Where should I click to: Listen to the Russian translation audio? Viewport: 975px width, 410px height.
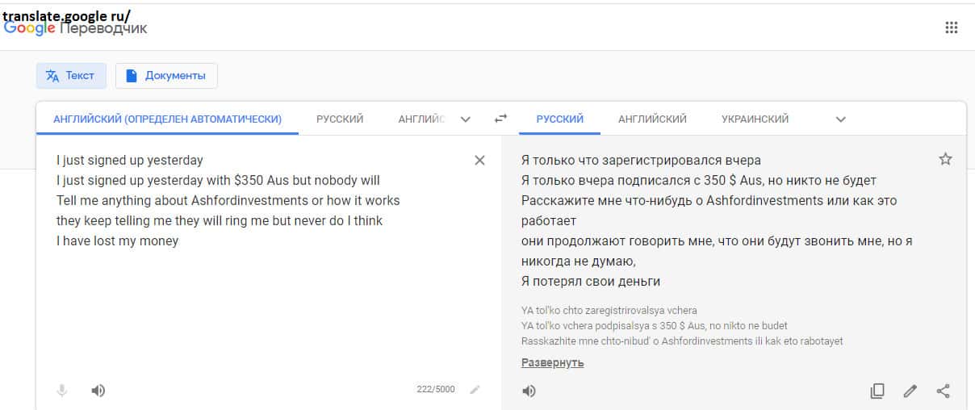[529, 391]
